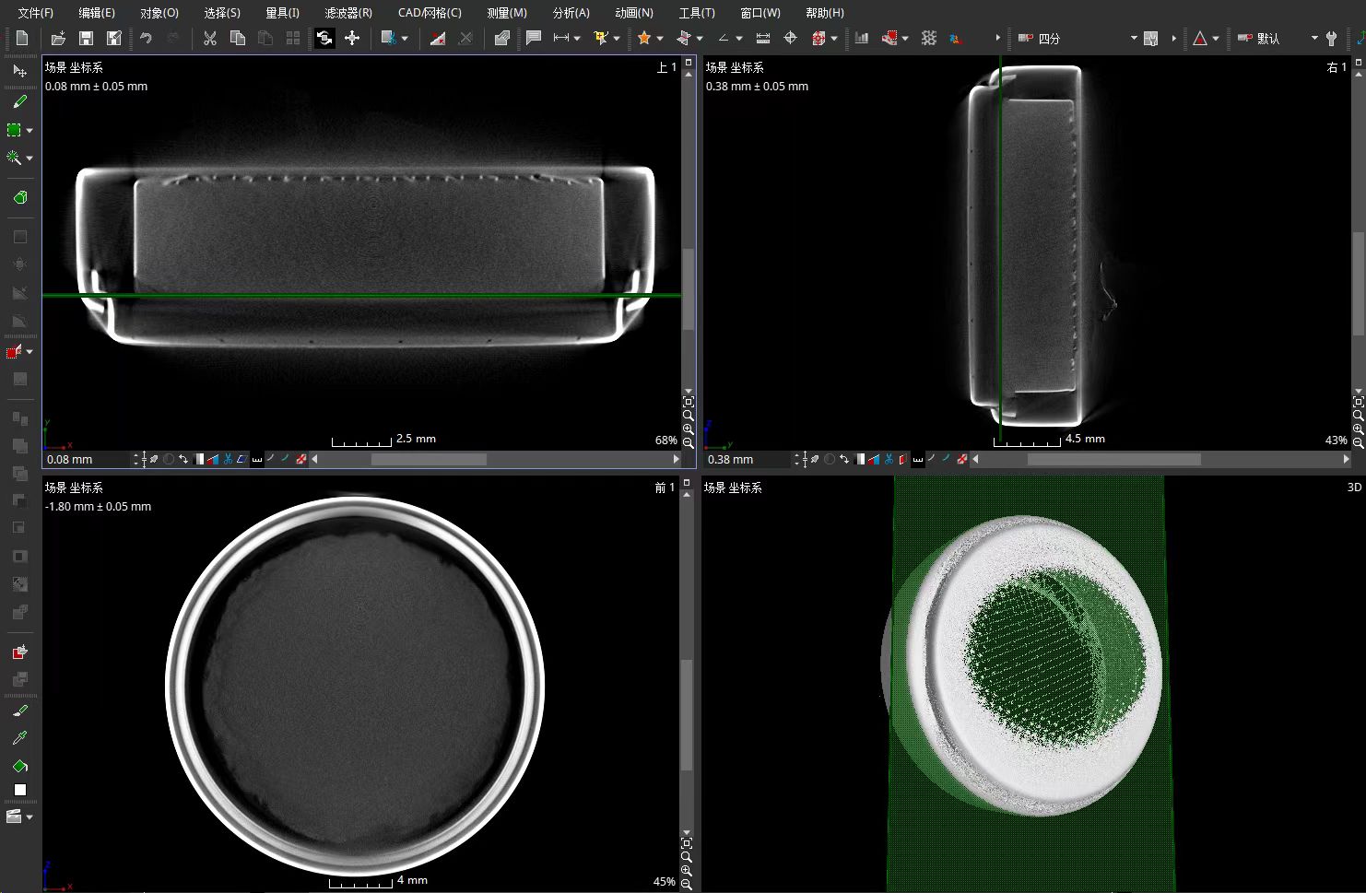Viewport: 1366px width, 893px height.
Task: Toggle the red cross icon in top view bar
Action: (x=301, y=459)
